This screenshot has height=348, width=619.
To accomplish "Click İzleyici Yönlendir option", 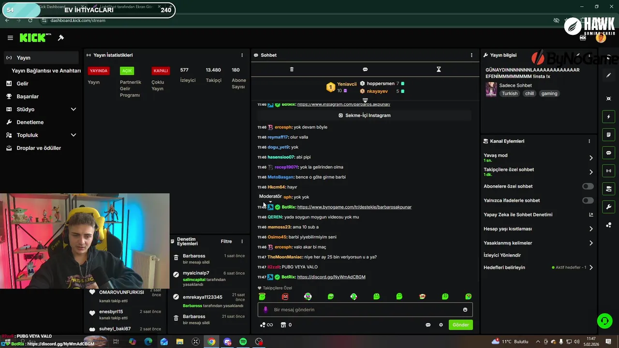I will click(502, 255).
